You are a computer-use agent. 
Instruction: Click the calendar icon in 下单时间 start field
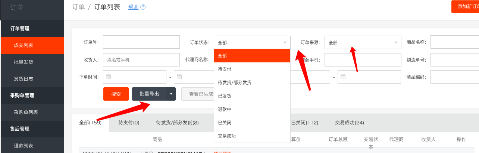[x=109, y=77]
